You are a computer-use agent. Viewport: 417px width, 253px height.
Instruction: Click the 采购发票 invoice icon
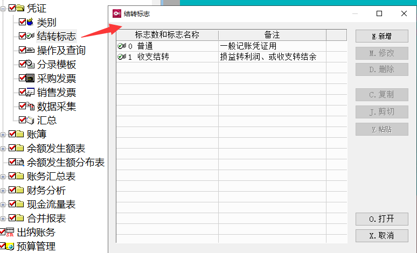tap(30, 78)
